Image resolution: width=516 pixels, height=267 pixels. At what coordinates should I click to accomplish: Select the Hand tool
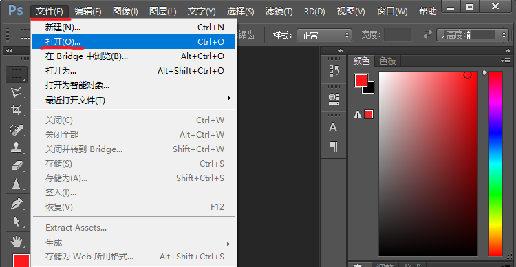[x=17, y=242]
